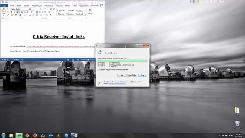Click the system clock in the taskbar

tap(238, 135)
